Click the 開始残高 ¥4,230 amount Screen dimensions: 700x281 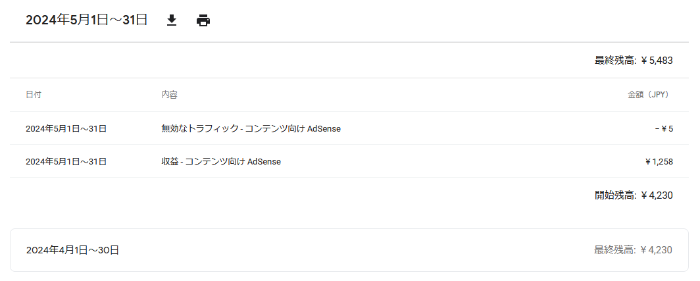click(x=657, y=195)
